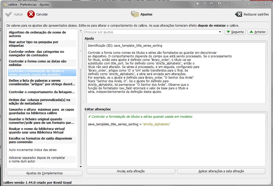Select Guardar o ficheiro original quando converter
The image size is (273, 186).
click(x=42, y=121)
